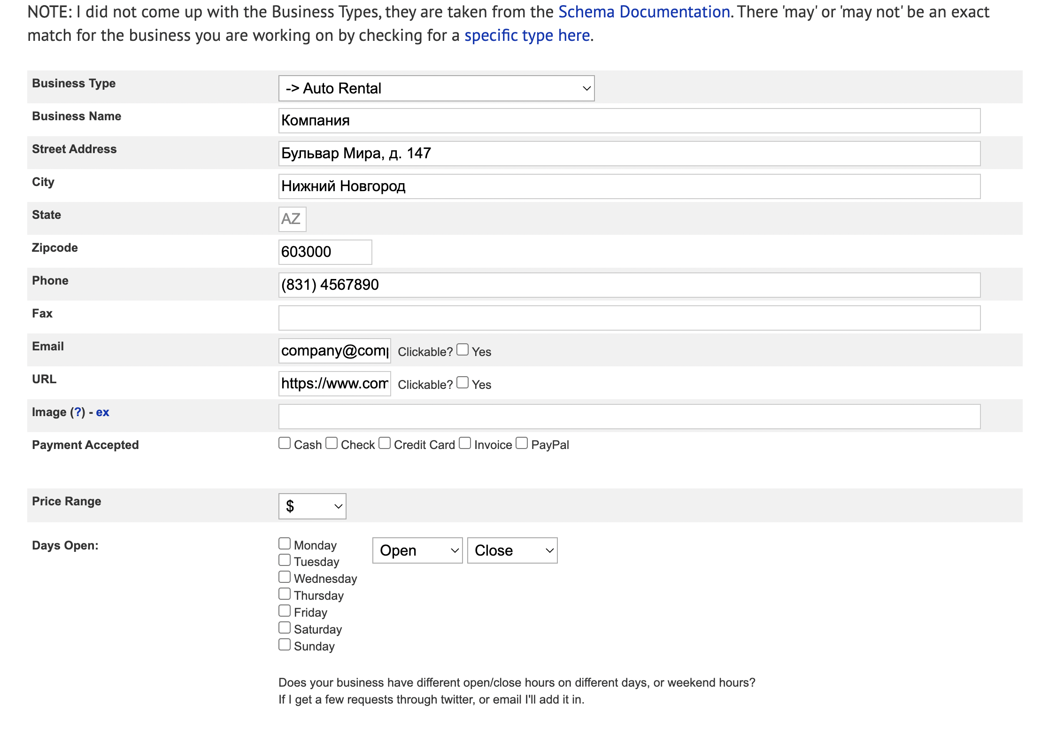The height and width of the screenshot is (743, 1049).
Task: Enable Email Clickable Yes checkbox
Action: [463, 350]
